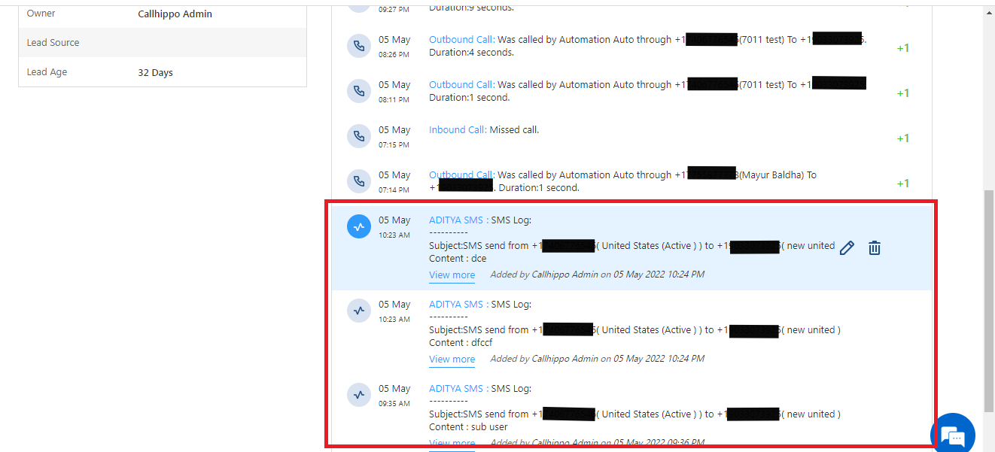Edit the SMS log with content dce
Screen dimensions: 995x452
pos(847,247)
